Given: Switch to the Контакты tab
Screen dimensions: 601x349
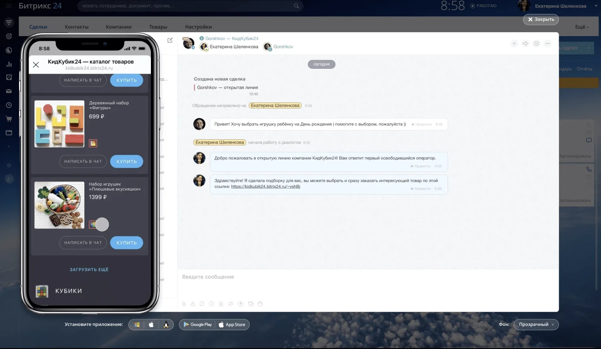Looking at the screenshot, I should pyautogui.click(x=77, y=27).
